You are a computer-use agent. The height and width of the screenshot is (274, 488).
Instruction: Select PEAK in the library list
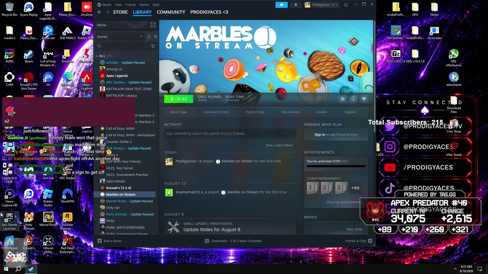coord(110,221)
